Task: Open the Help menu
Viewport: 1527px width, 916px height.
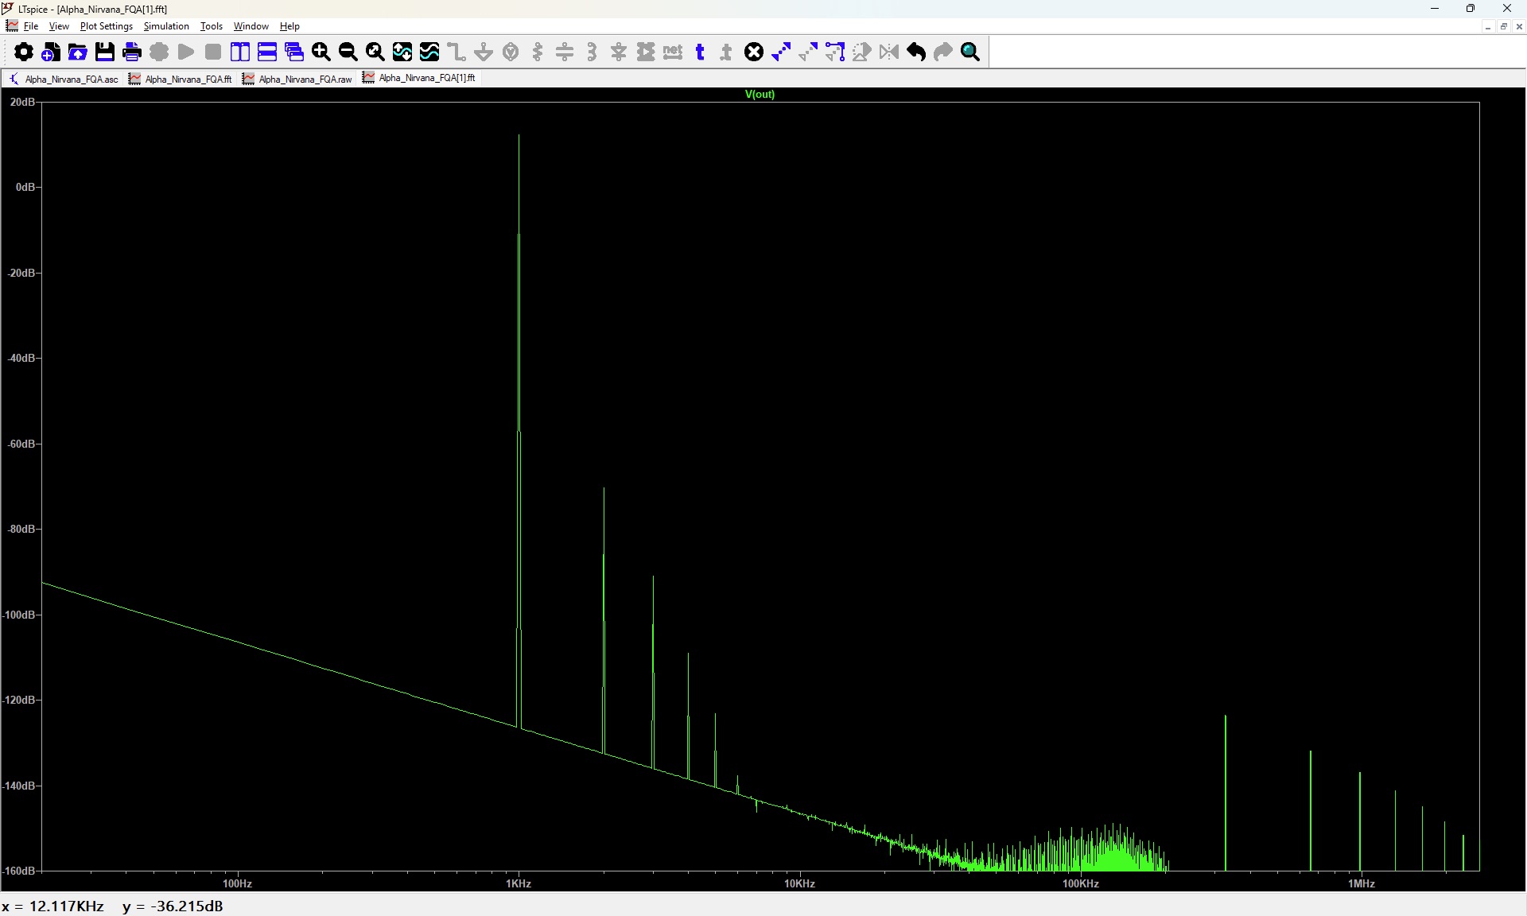Action: click(289, 26)
